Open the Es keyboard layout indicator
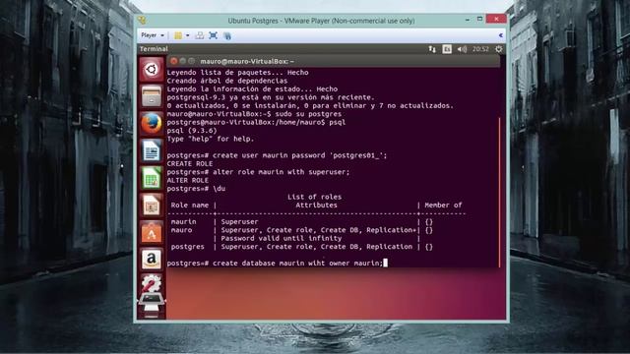This screenshot has width=630, height=354. coord(447,49)
